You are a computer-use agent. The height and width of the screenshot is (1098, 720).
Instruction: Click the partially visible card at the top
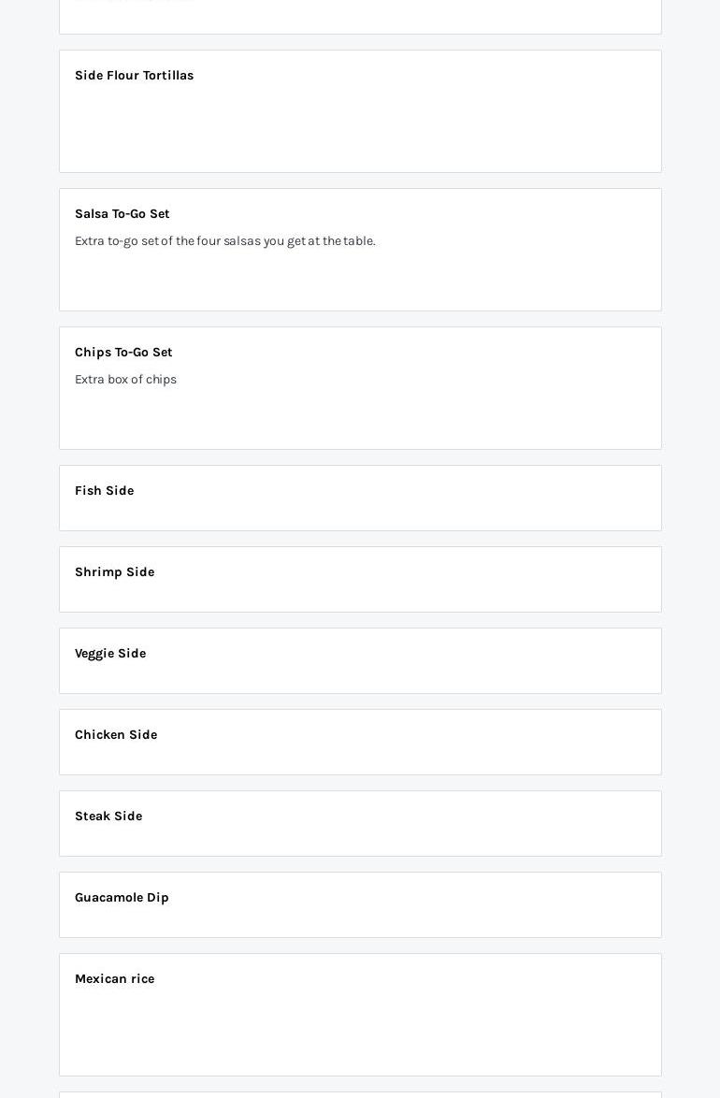[x=360, y=16]
